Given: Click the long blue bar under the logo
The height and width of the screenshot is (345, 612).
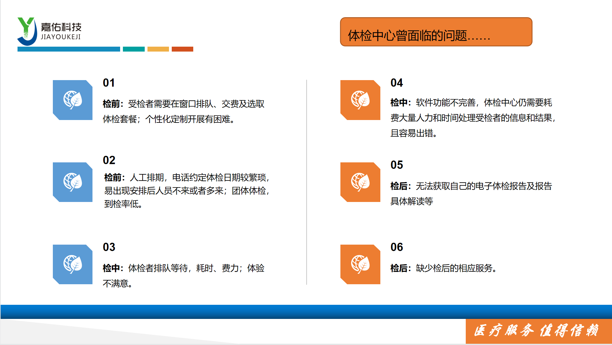Looking at the screenshot, I should [69, 49].
